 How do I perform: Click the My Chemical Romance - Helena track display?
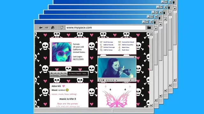78,73
